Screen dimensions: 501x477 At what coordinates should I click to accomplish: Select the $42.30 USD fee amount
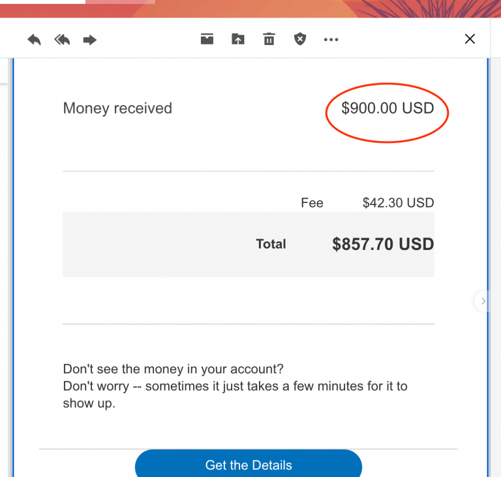point(398,203)
